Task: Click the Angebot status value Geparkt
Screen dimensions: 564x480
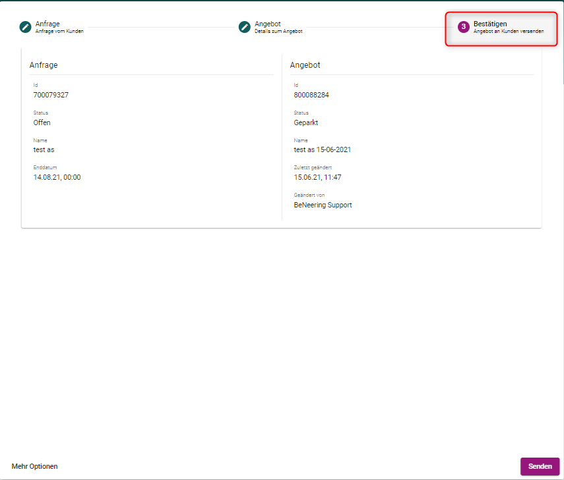Action: (307, 122)
